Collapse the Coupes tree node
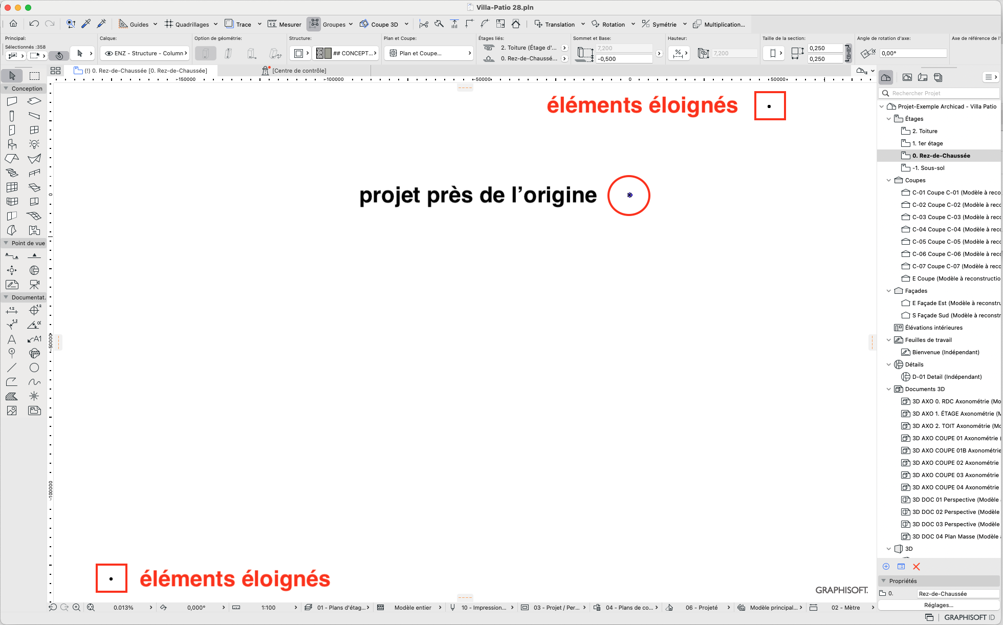Screen dimensions: 1003x625 889,180
